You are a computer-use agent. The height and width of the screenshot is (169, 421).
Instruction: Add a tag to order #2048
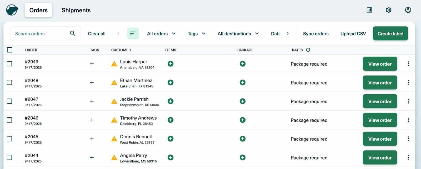[x=92, y=82]
